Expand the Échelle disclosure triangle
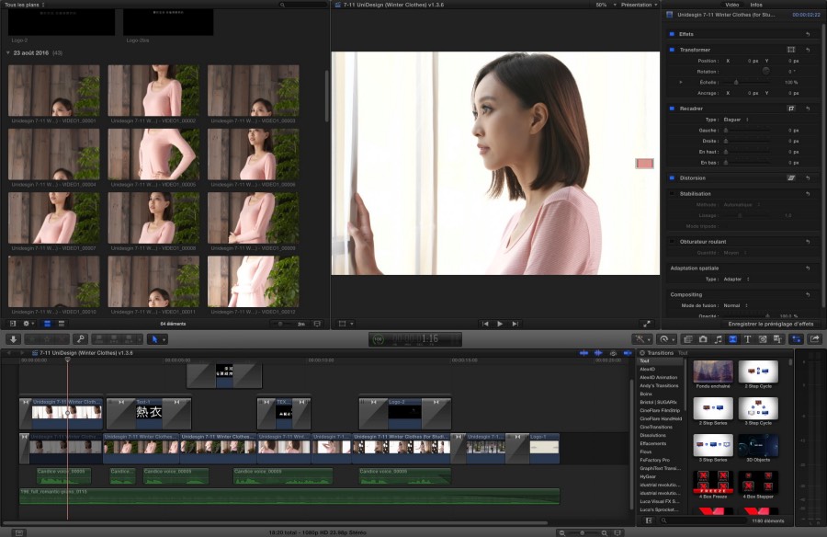The image size is (827, 537). [681, 83]
